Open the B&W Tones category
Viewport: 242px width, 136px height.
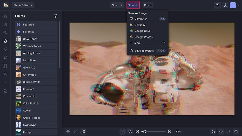(36, 39)
